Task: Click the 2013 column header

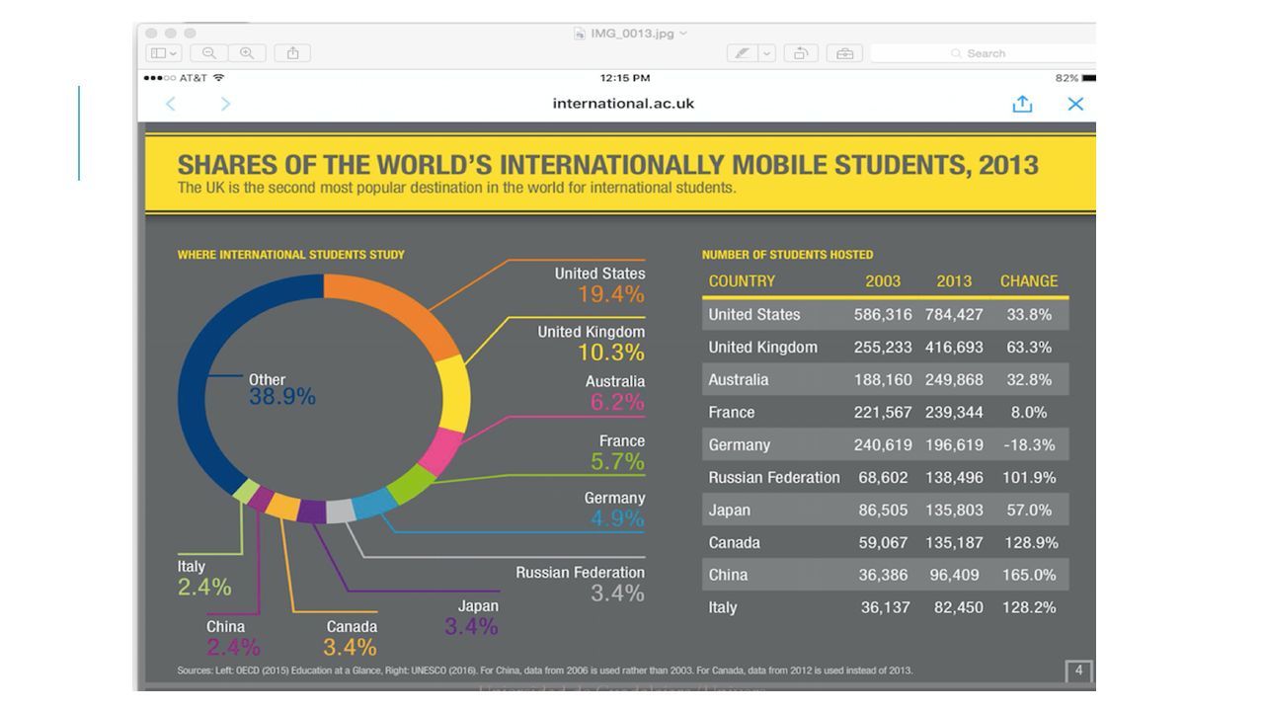Action: pyautogui.click(x=954, y=281)
